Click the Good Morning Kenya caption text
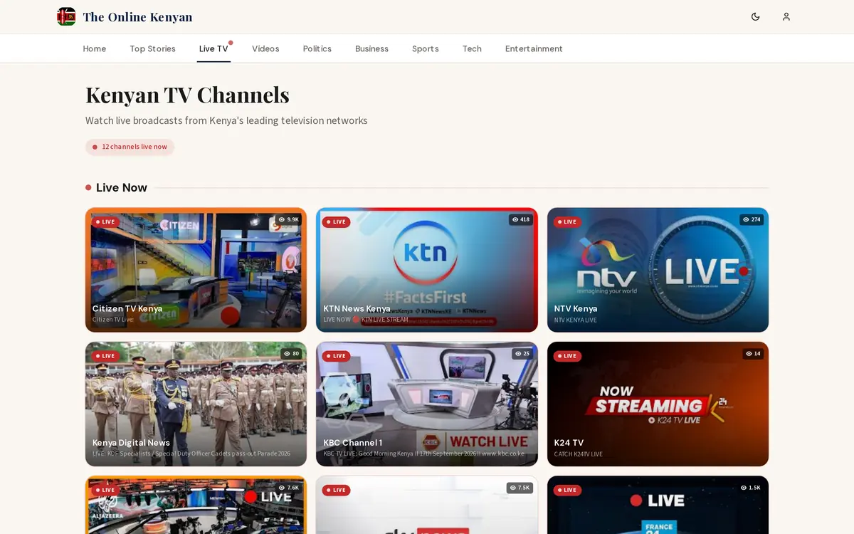 pos(423,454)
